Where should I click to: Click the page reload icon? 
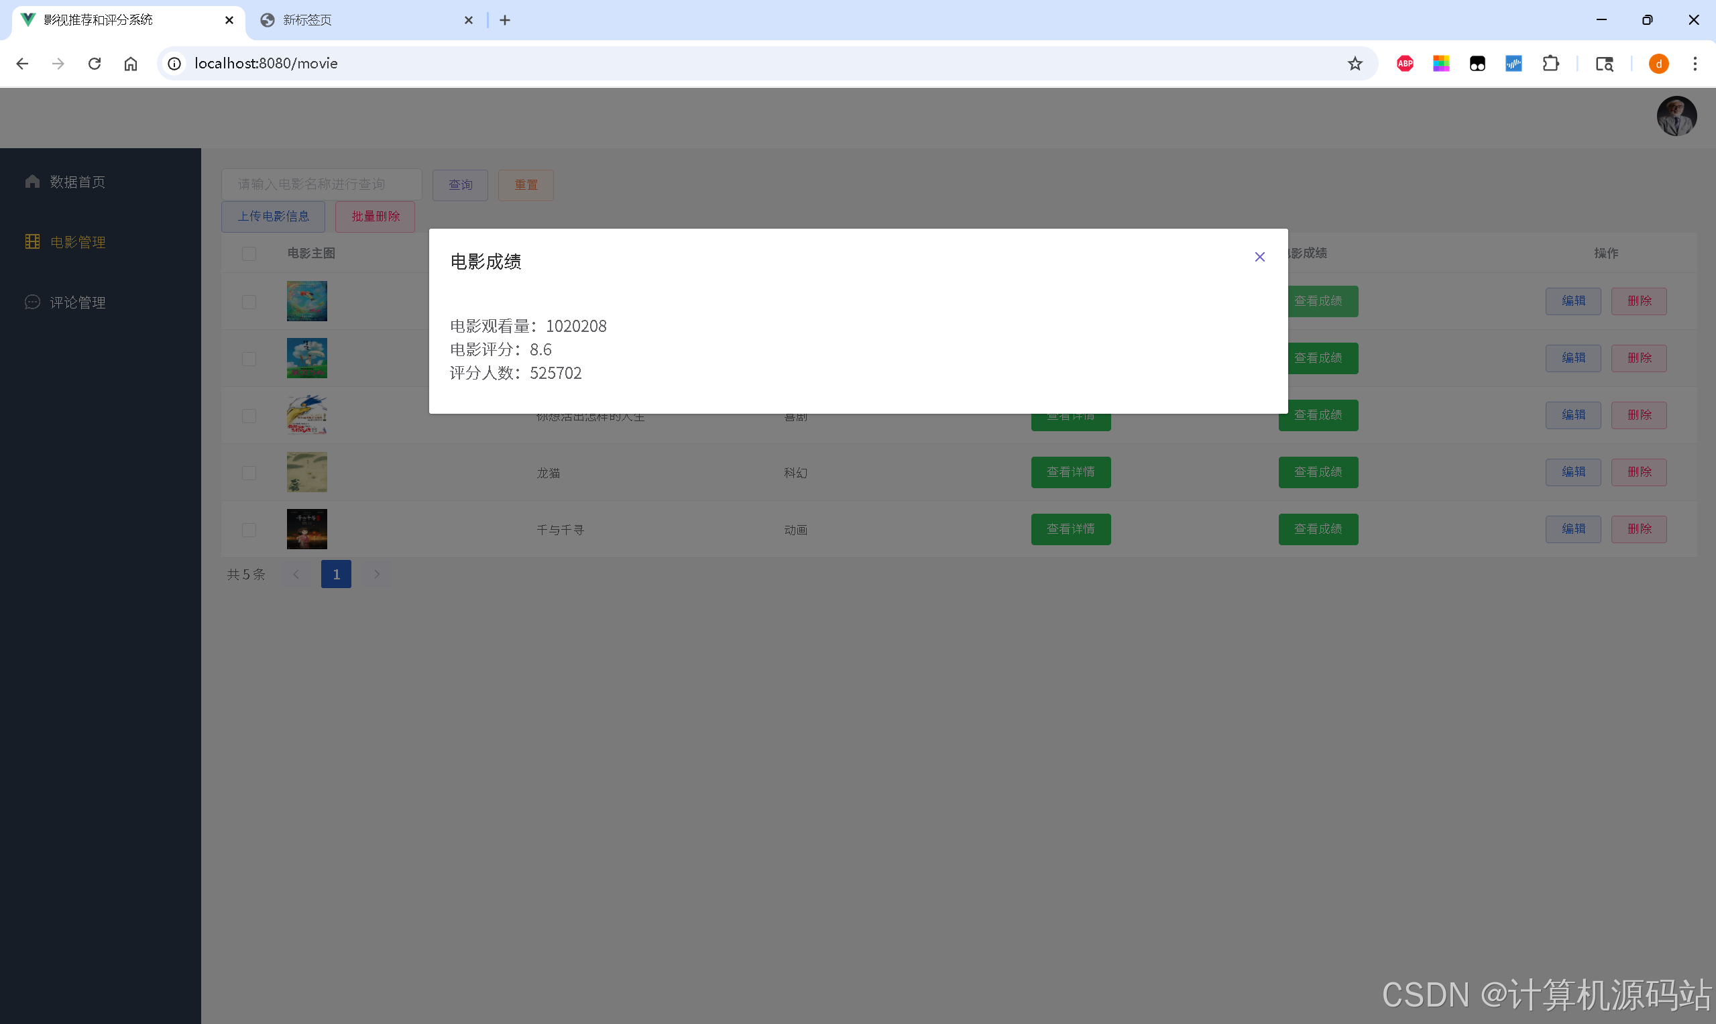coord(95,64)
